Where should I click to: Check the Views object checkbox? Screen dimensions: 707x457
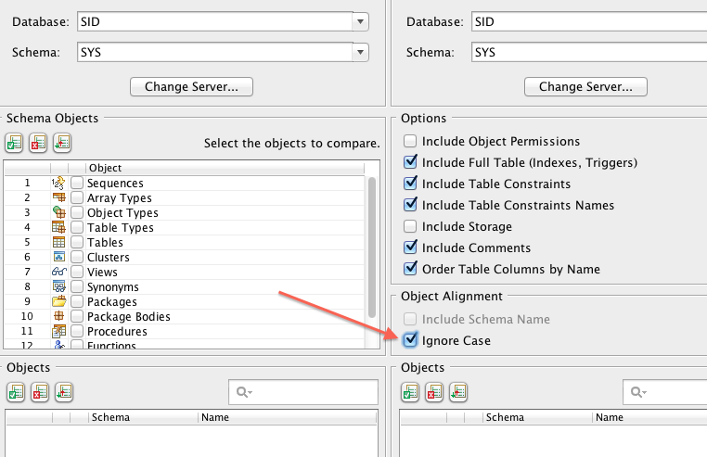[77, 273]
